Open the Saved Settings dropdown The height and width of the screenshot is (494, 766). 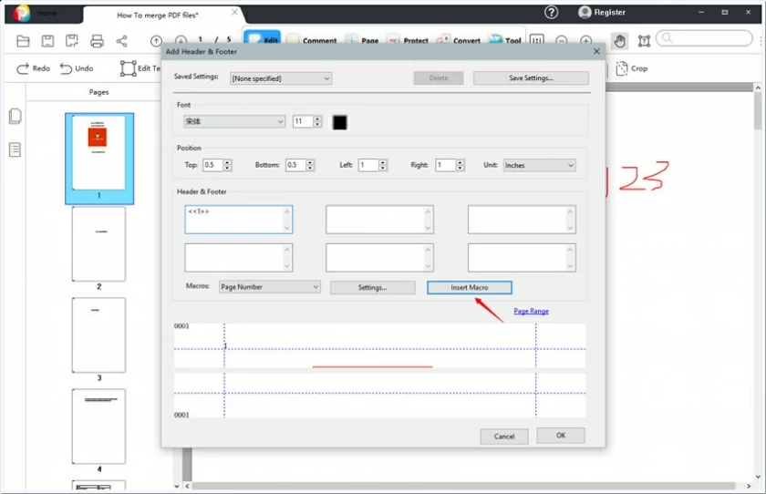[281, 78]
